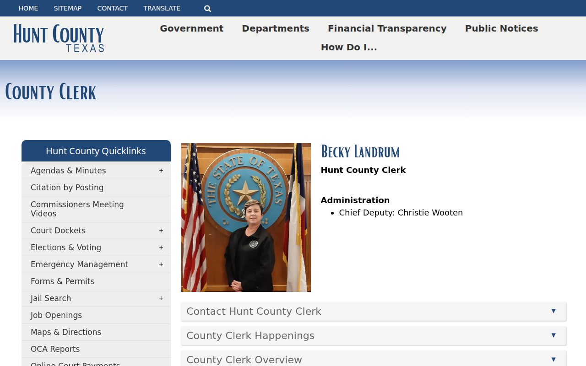Open Emergency Management quicklink
The width and height of the screenshot is (586, 366).
(x=80, y=264)
